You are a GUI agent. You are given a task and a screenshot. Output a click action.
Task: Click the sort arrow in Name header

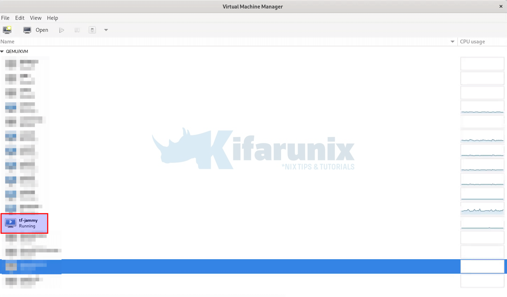pos(452,42)
